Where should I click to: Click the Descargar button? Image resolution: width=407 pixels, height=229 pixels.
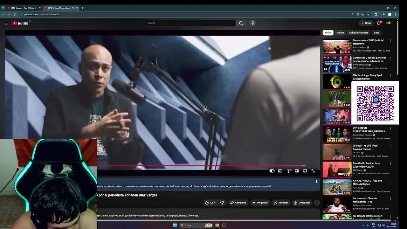click(x=302, y=203)
